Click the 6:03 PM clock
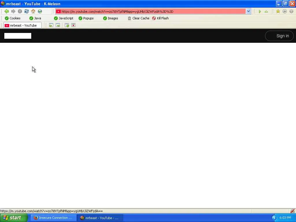This screenshot has height=222, width=296. pyautogui.click(x=285, y=218)
